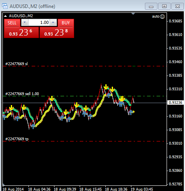Click the last blue up arrow signal
The width and height of the screenshot is (185, 191).
(131, 112)
